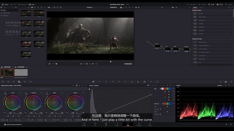Open the Curves palette options menu
The image size is (234, 131).
coord(174,86)
